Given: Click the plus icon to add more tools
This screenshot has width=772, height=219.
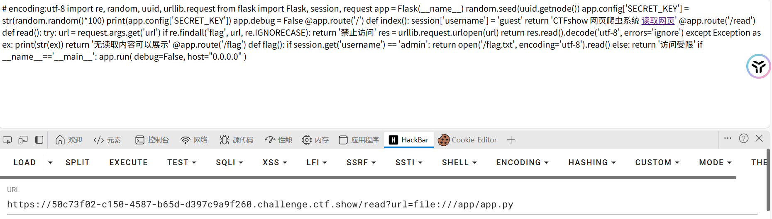Looking at the screenshot, I should (x=511, y=140).
